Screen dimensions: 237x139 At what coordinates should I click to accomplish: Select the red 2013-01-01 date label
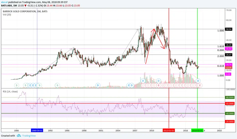pyautogui.click(x=169, y=130)
